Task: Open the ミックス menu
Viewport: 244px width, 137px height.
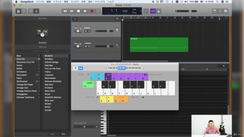Action: (75, 2)
